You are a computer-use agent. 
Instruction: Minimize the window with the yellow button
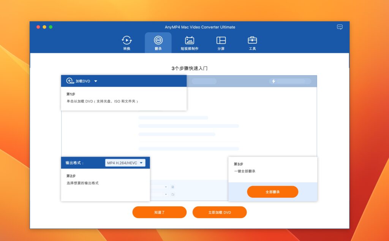(44, 27)
